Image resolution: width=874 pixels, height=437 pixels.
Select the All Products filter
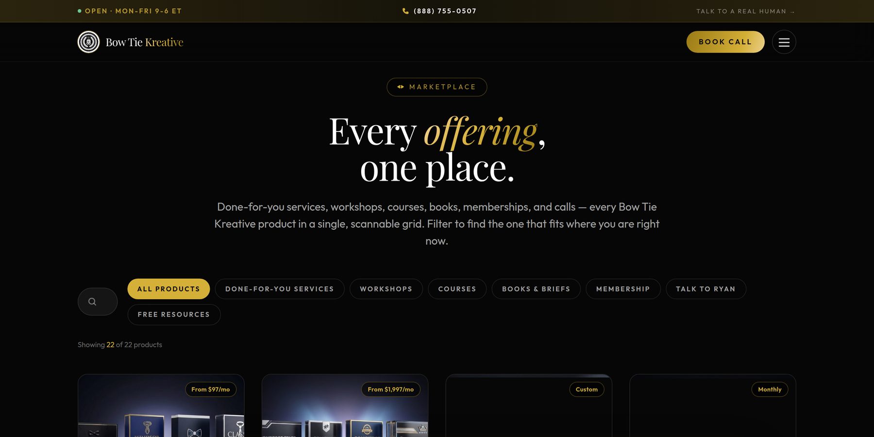click(168, 289)
